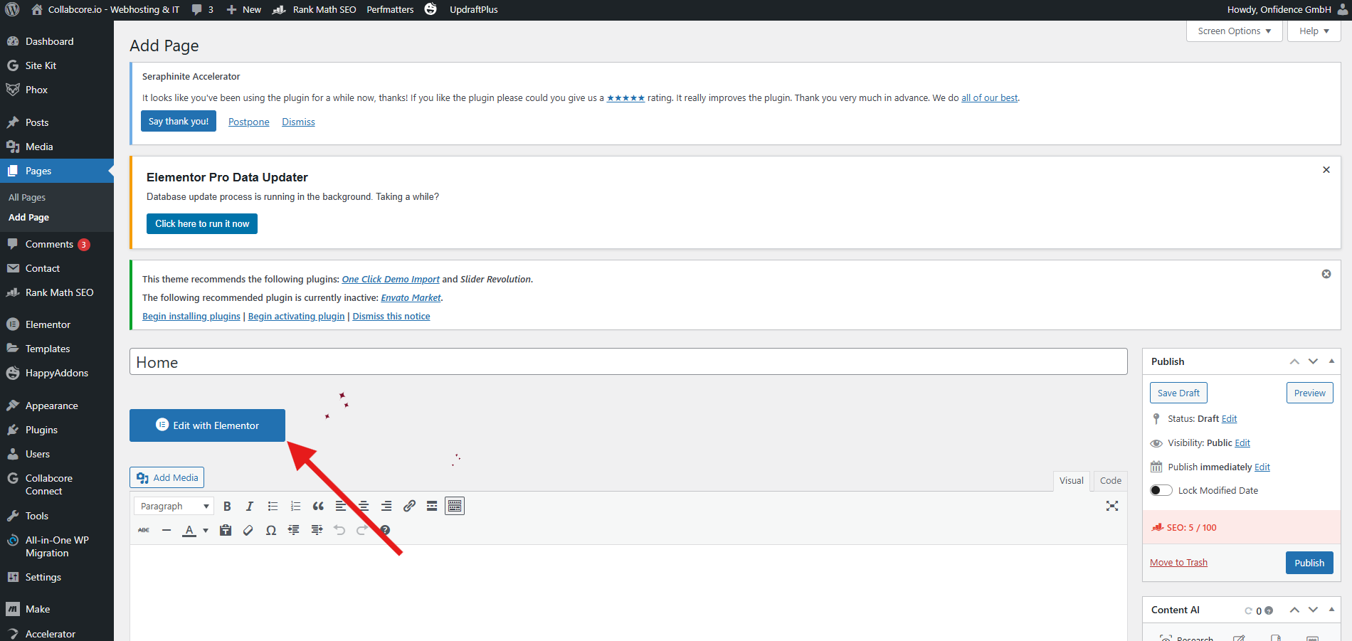The image size is (1352, 641).
Task: Collapse the Publish panel
Action: pos(1331,361)
